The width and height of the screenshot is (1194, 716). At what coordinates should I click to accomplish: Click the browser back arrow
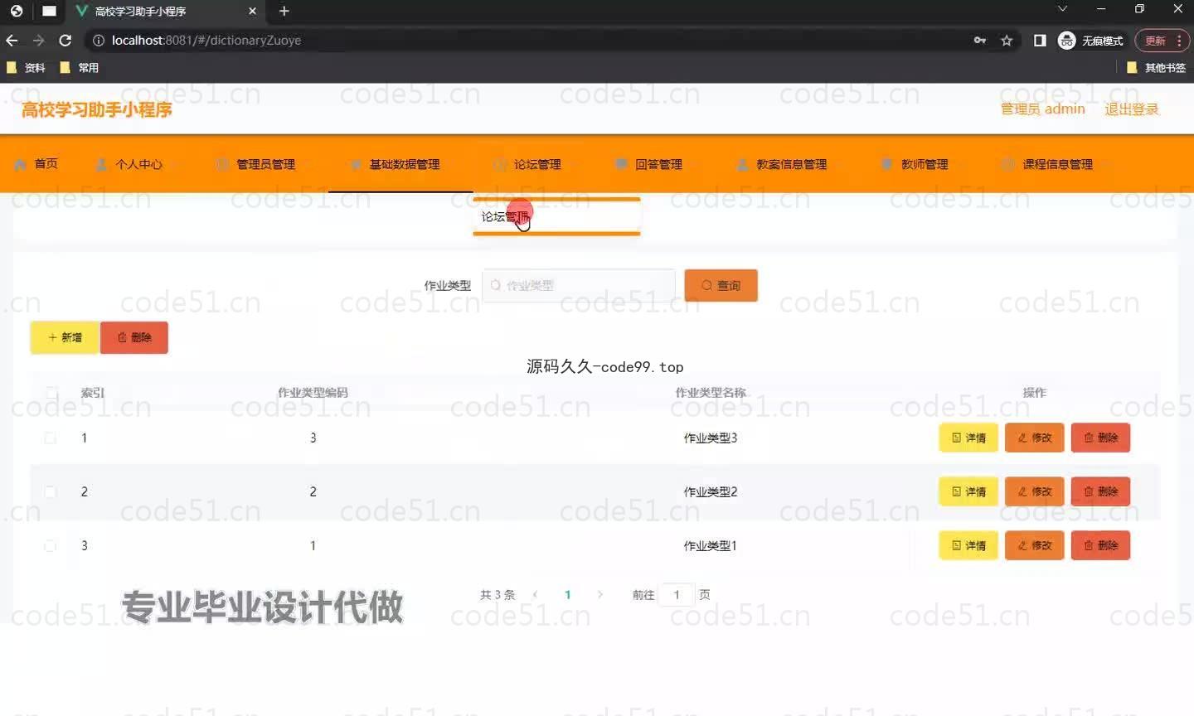tap(12, 40)
